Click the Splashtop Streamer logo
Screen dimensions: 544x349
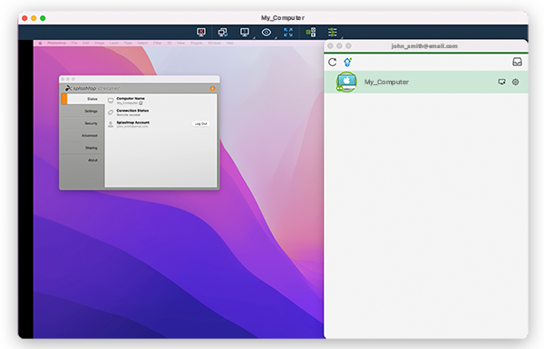[x=92, y=88]
